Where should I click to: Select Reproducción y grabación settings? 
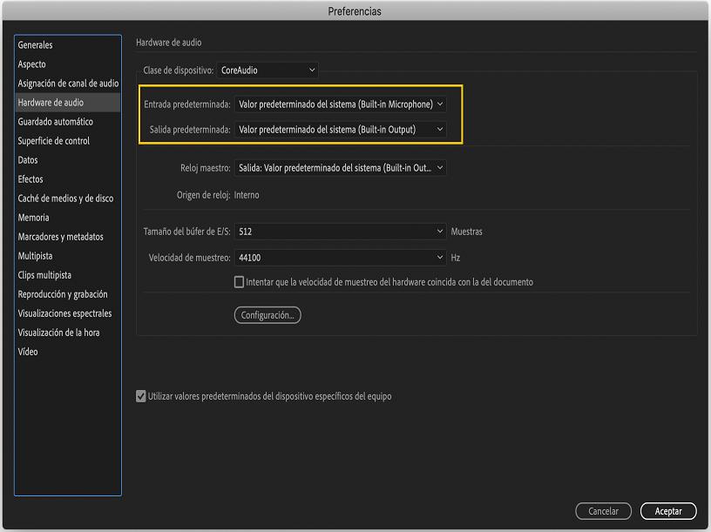click(x=61, y=293)
